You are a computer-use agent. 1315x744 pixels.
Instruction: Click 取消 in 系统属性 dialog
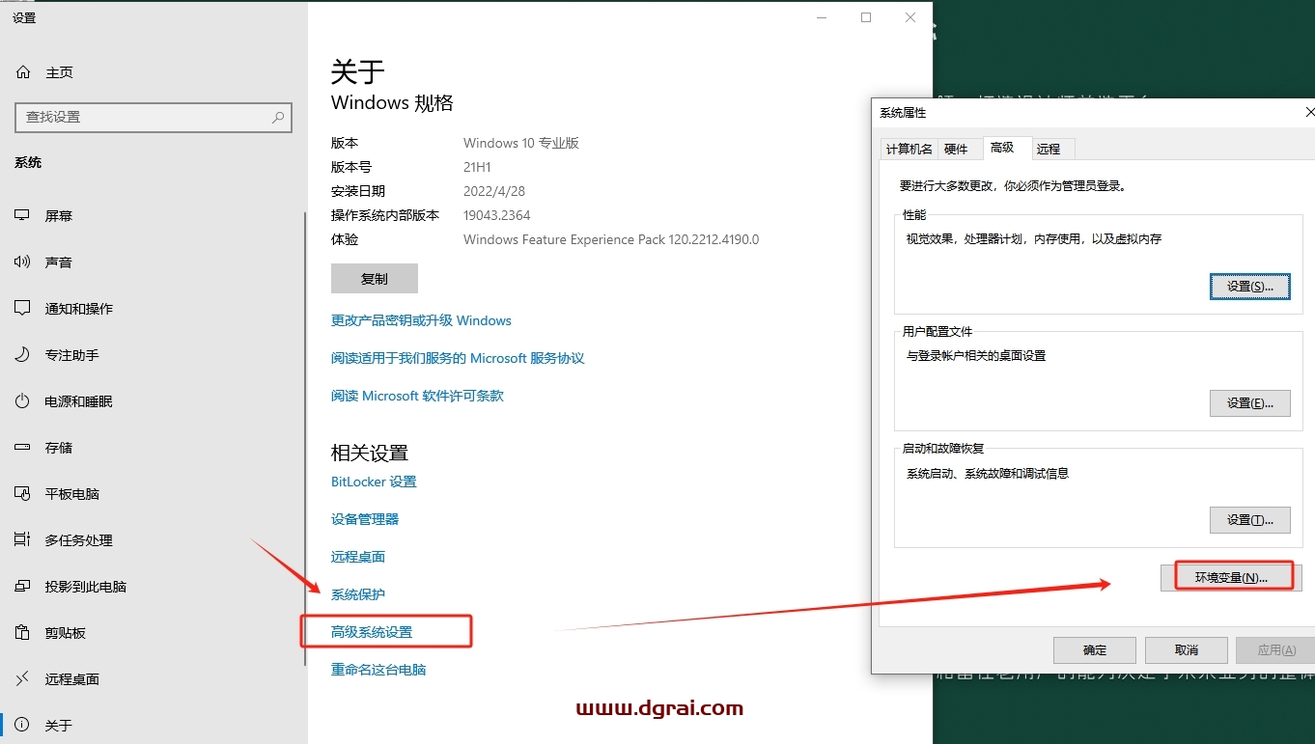tap(1187, 650)
